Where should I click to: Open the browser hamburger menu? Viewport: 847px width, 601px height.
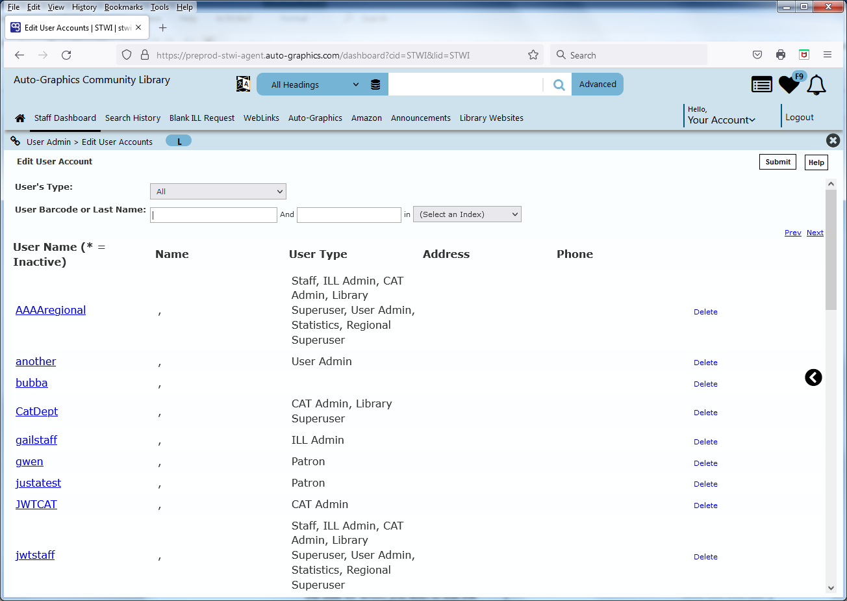pyautogui.click(x=828, y=55)
